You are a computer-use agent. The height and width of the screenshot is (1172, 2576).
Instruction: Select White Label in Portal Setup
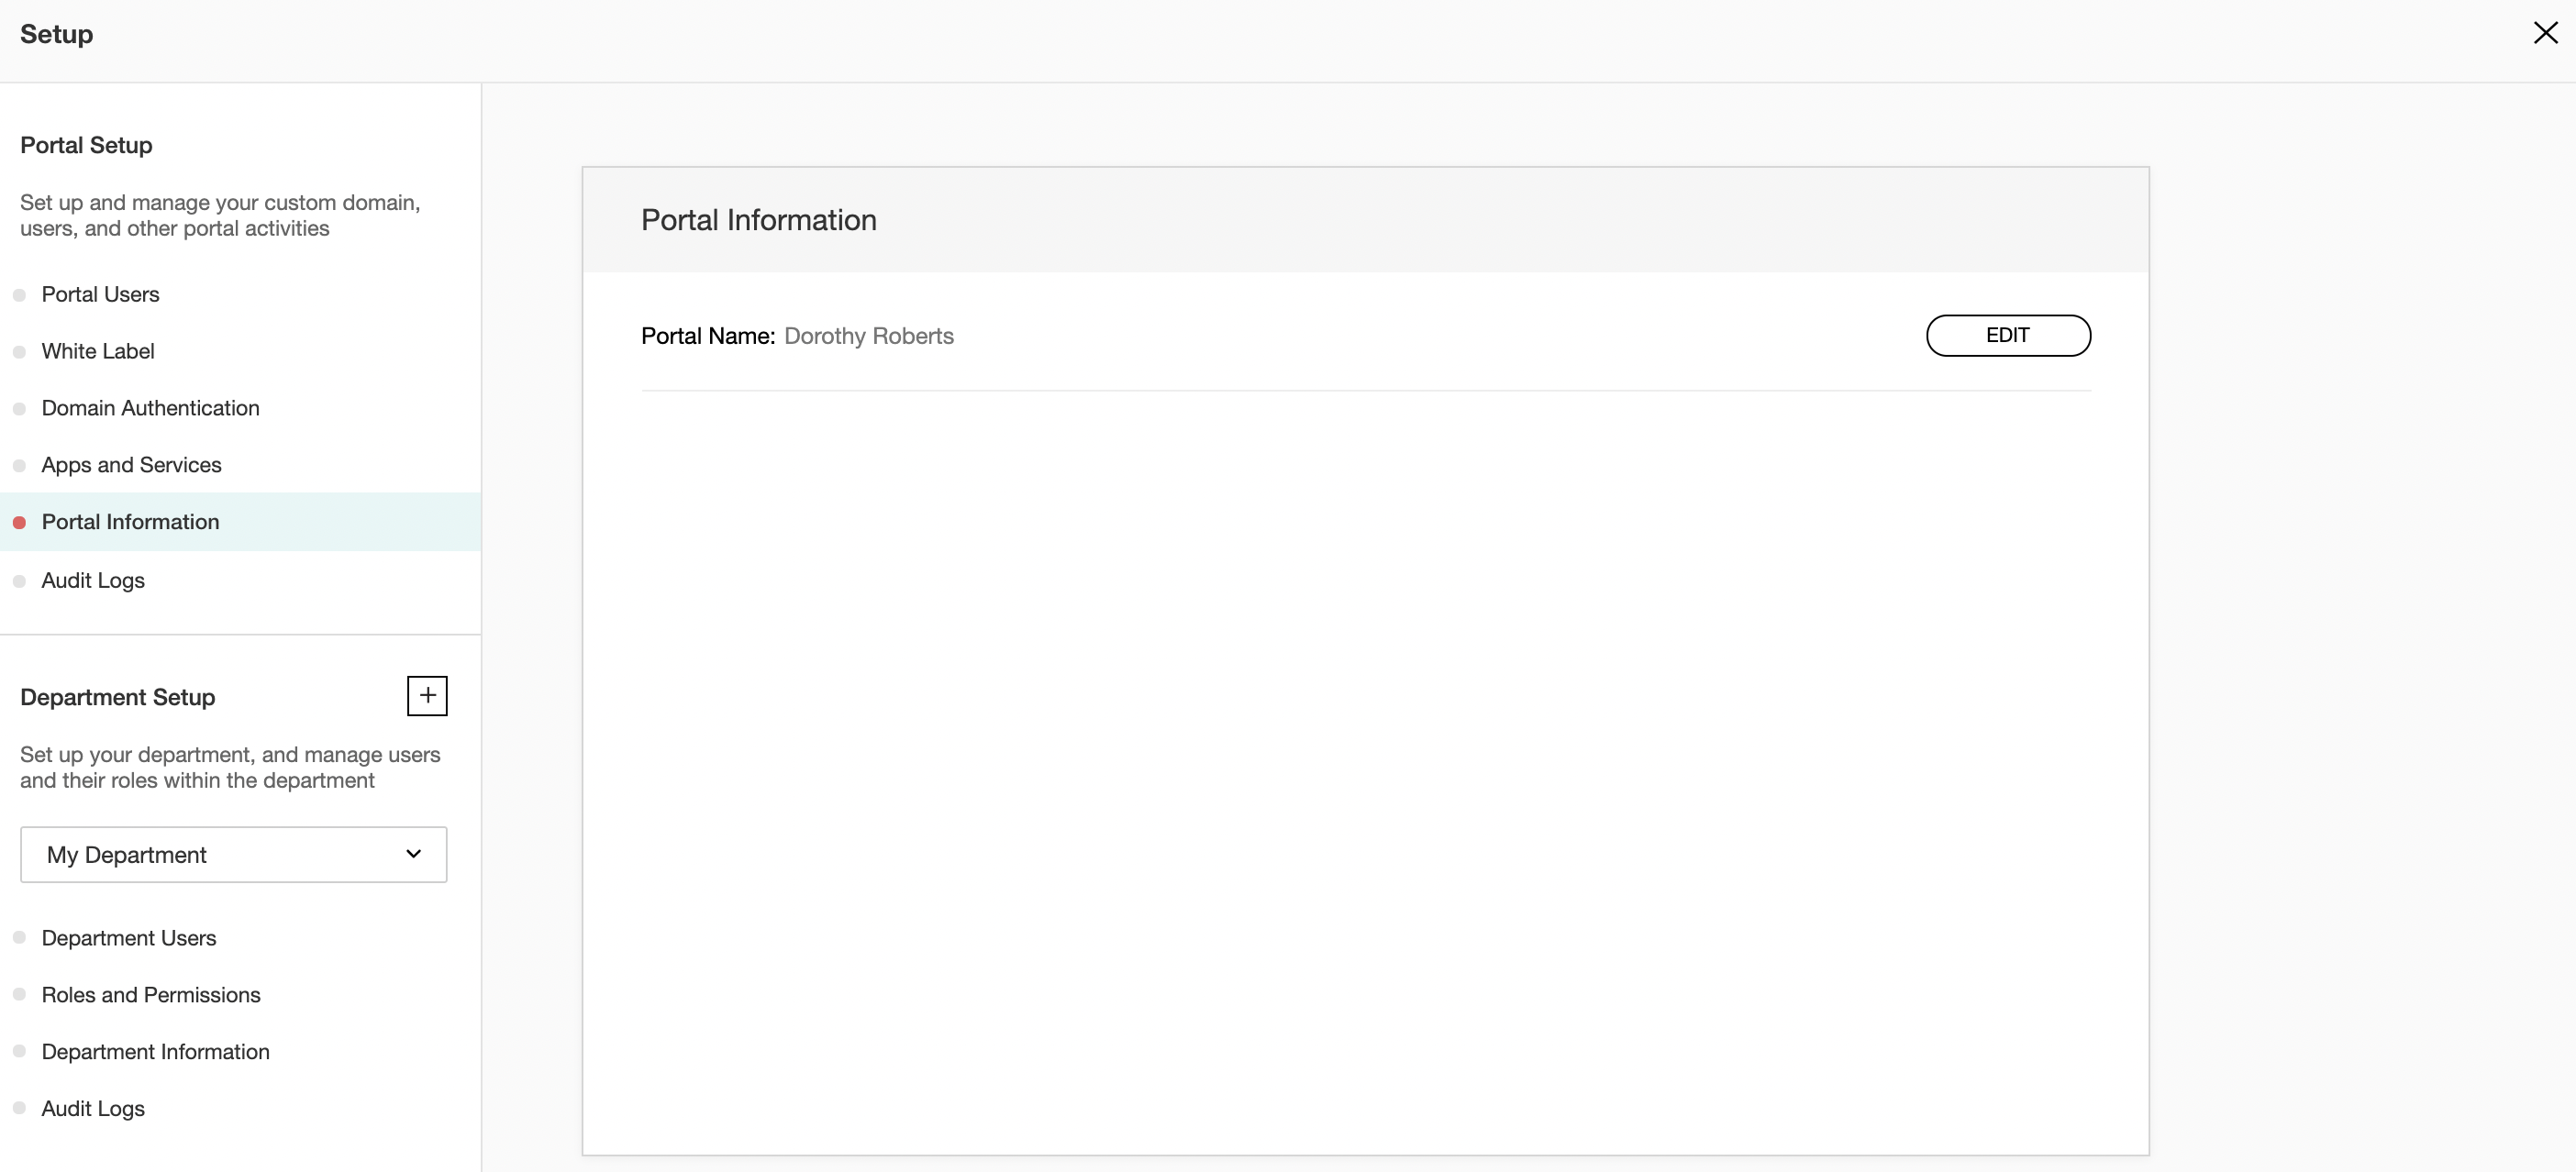click(98, 351)
